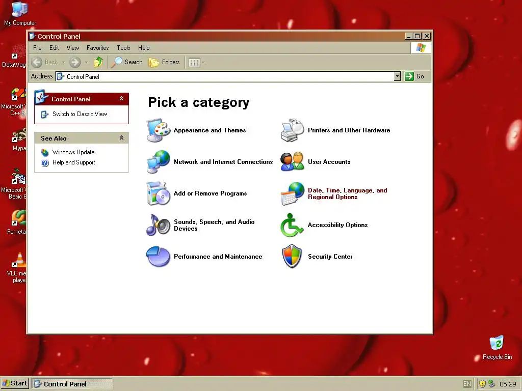The image size is (522, 391).
Task: Open the Search toolbar button
Action: coord(127,62)
